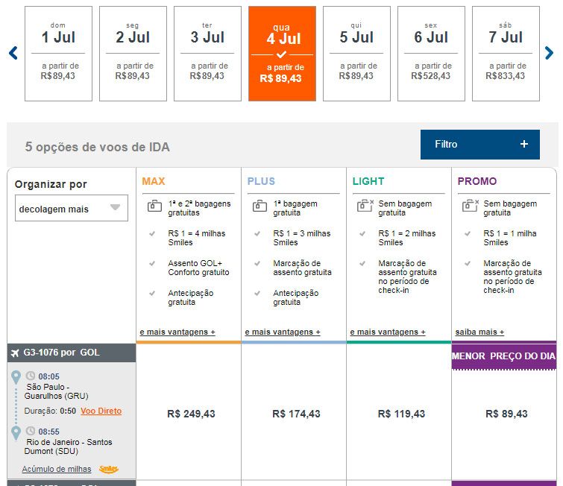Select the qui 5 Jul date card
563x486 pixels.
tap(356, 54)
